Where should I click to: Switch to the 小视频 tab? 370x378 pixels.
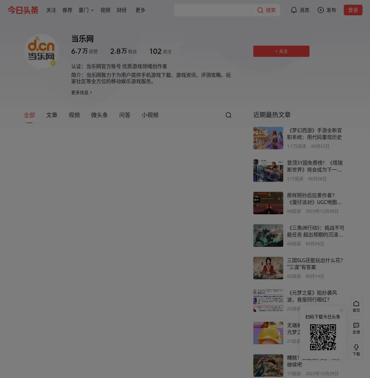150,115
